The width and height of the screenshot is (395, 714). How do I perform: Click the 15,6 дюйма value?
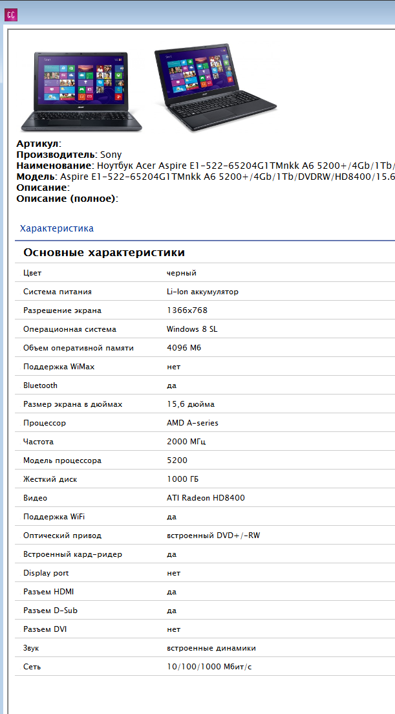191,404
